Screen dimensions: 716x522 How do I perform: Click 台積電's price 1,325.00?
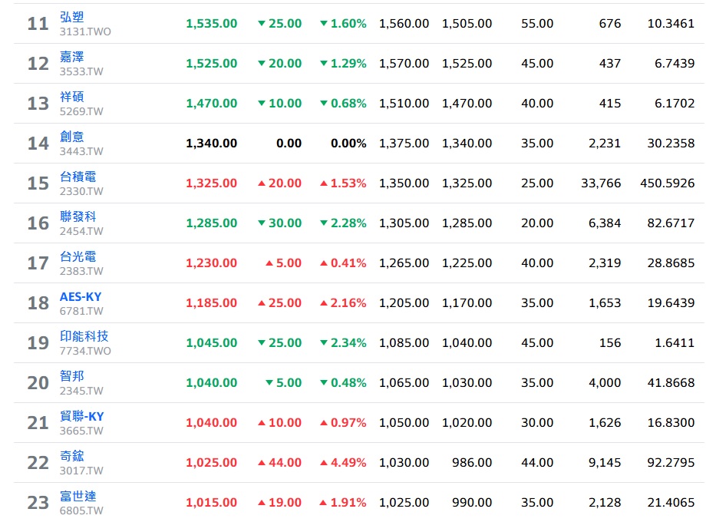tap(211, 183)
